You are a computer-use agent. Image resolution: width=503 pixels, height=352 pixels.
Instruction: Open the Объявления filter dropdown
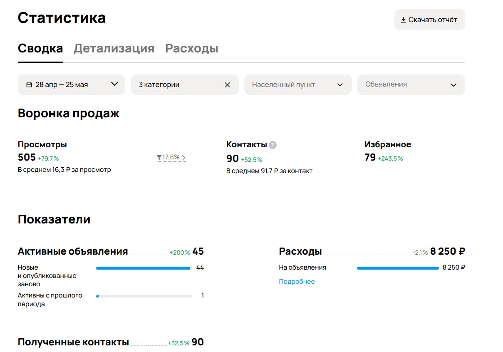pos(411,84)
